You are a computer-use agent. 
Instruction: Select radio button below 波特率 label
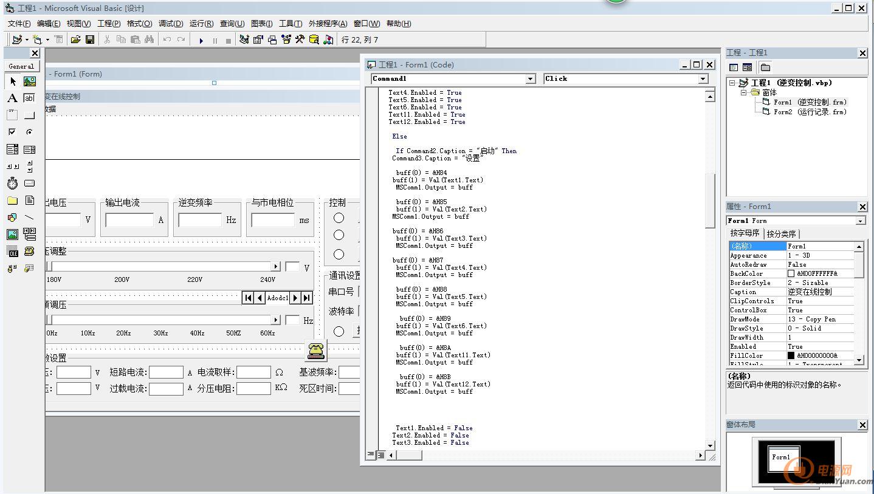(x=339, y=331)
